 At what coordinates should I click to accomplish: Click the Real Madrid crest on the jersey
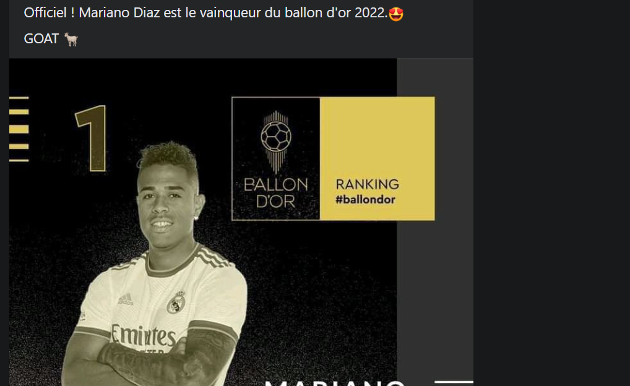coord(176,302)
